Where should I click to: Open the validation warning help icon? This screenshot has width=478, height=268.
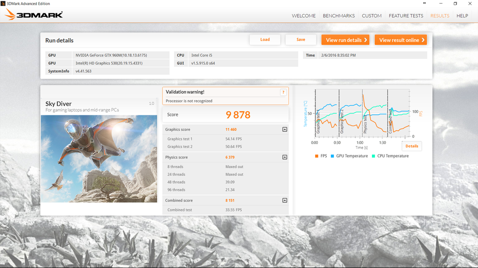tap(283, 92)
